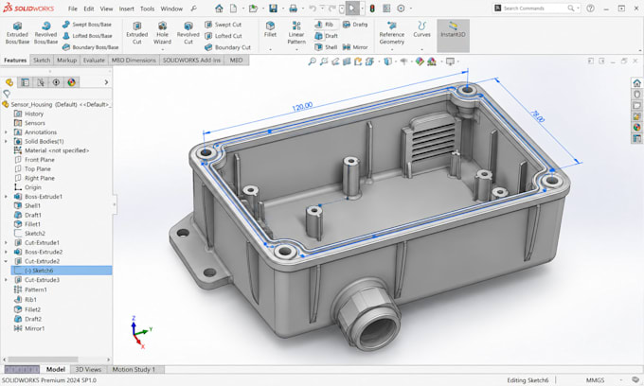Select the Front Plane tree item
Image resolution: width=644 pixels, height=386 pixels.
[40, 160]
